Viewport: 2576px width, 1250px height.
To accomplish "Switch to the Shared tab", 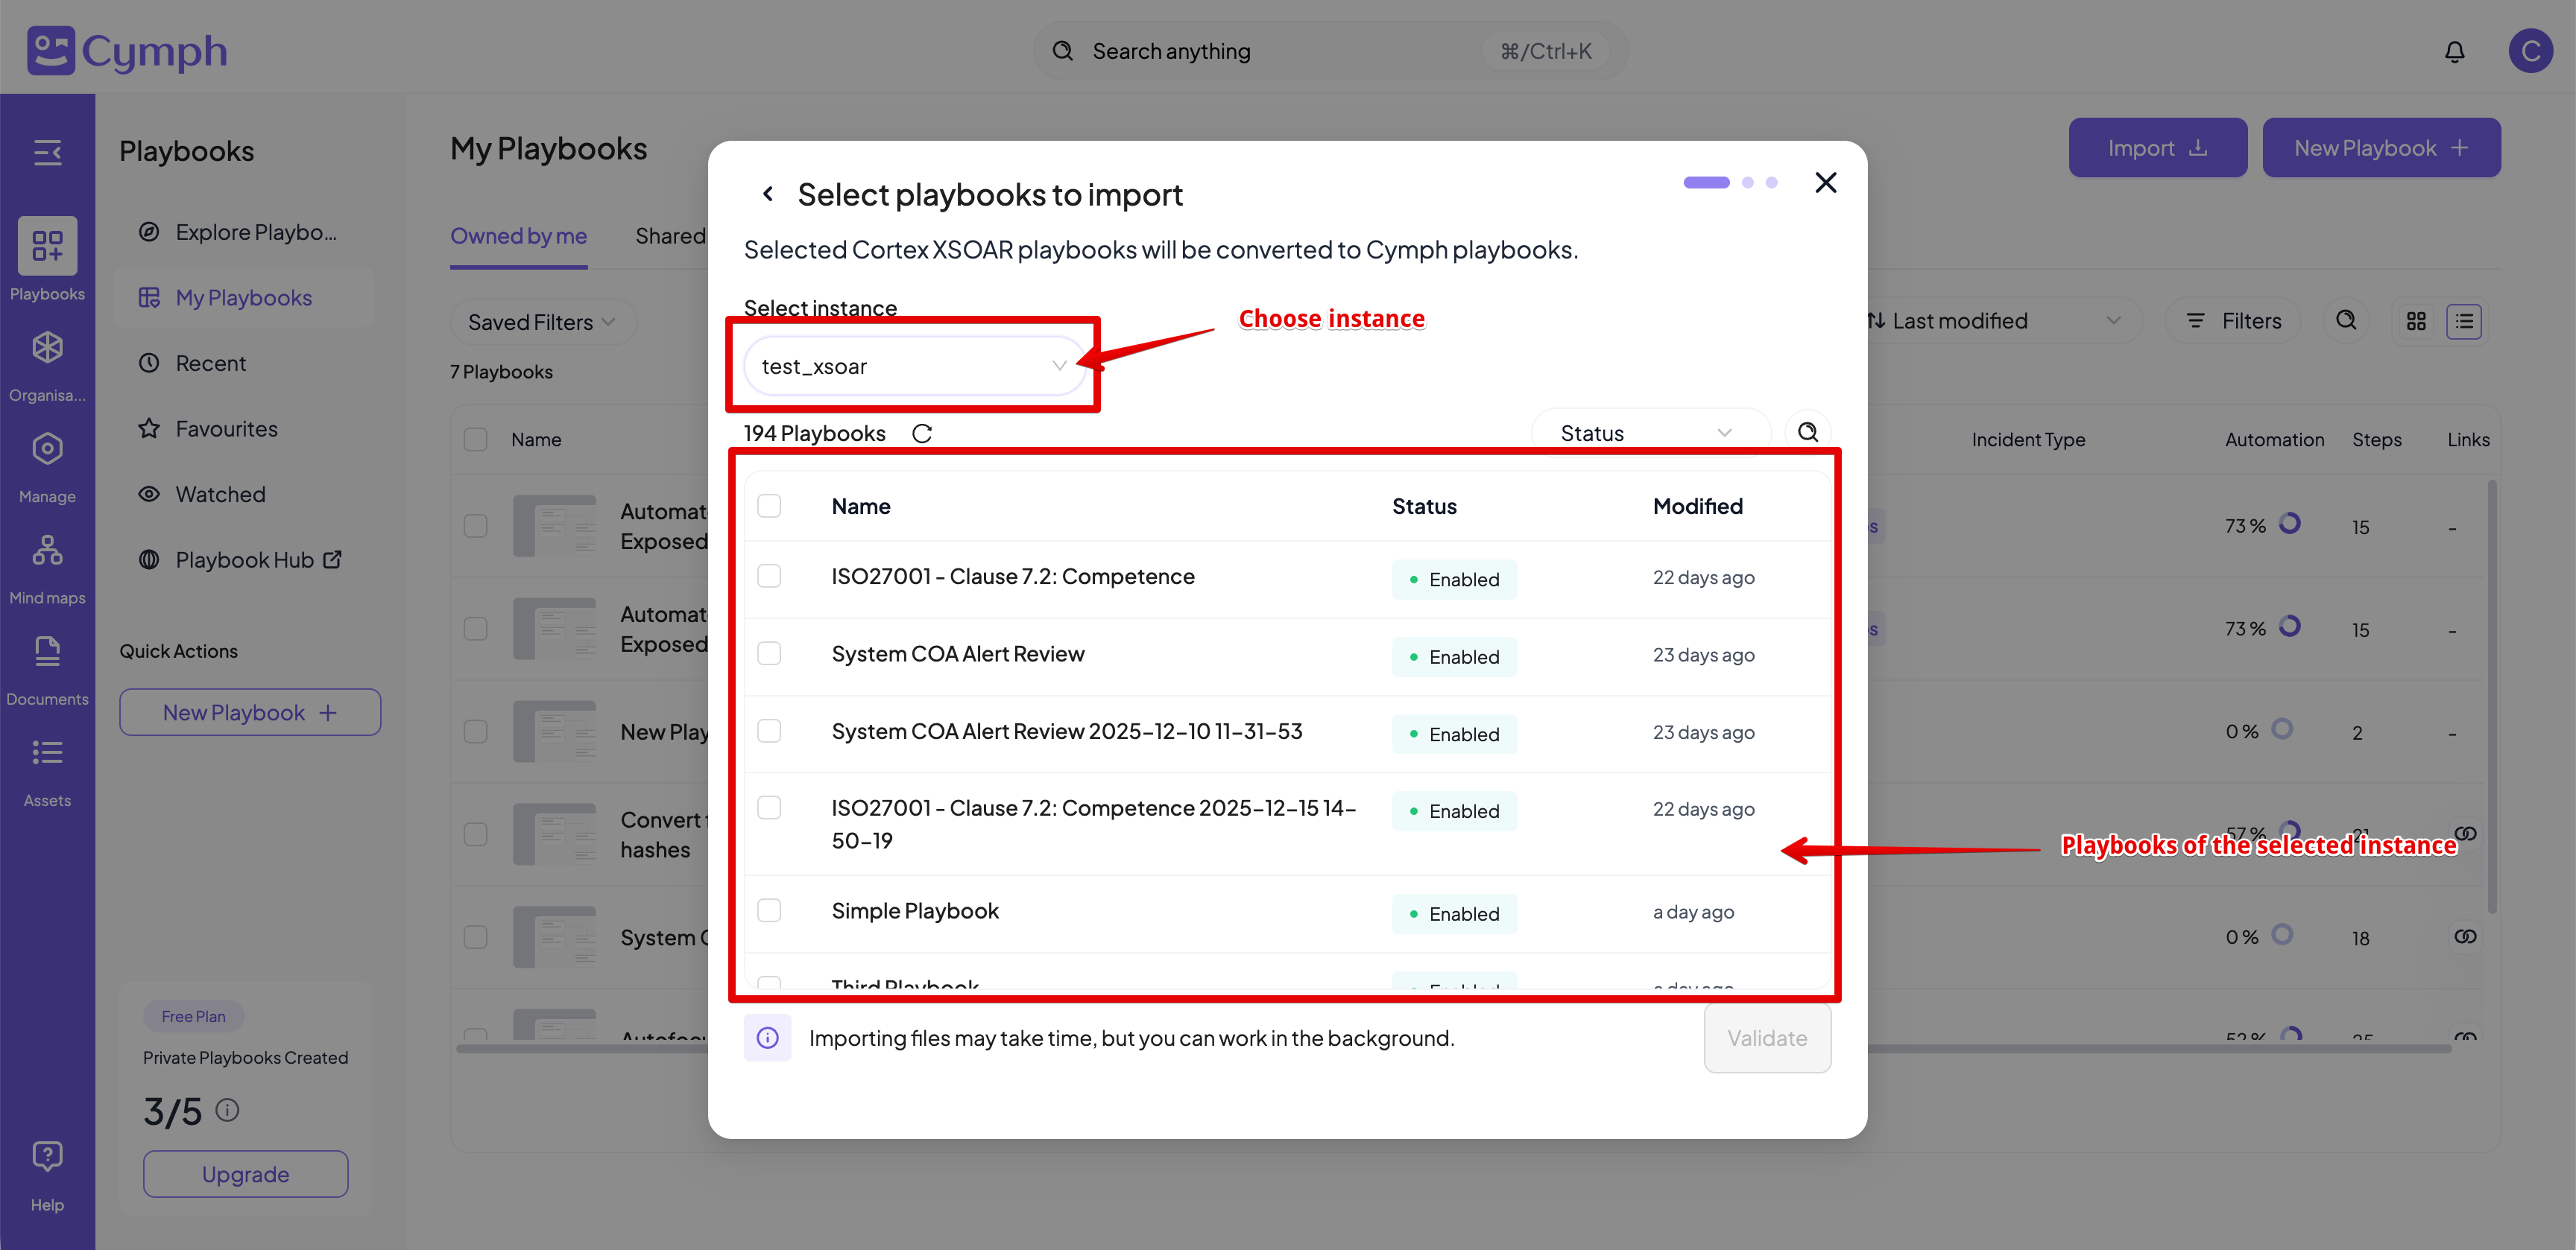I will [671, 236].
